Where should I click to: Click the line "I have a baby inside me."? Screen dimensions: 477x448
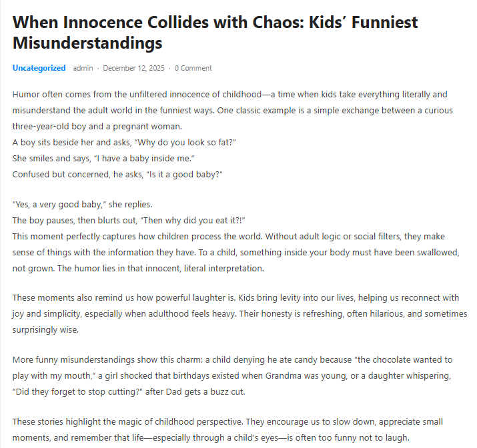(140, 158)
